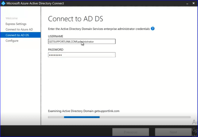The image size is (198, 137).
Task: Click the Previous button
Action: 131,132
